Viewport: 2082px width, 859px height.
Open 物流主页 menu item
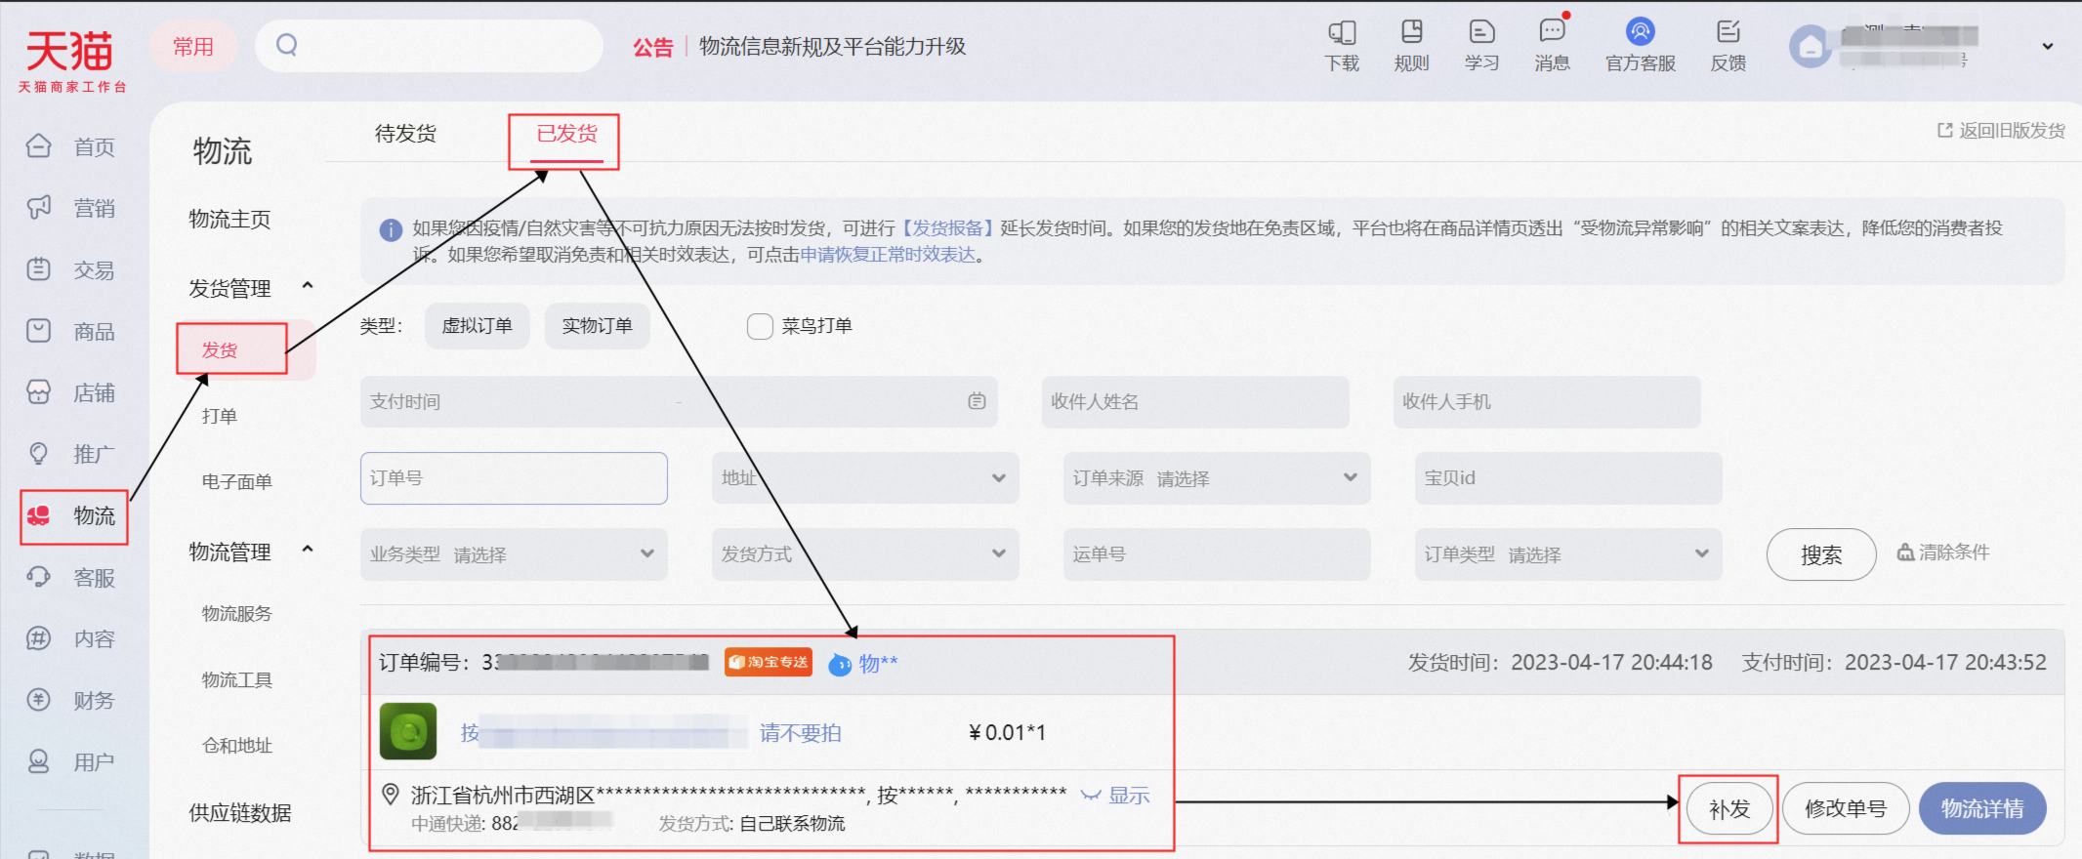(x=229, y=220)
